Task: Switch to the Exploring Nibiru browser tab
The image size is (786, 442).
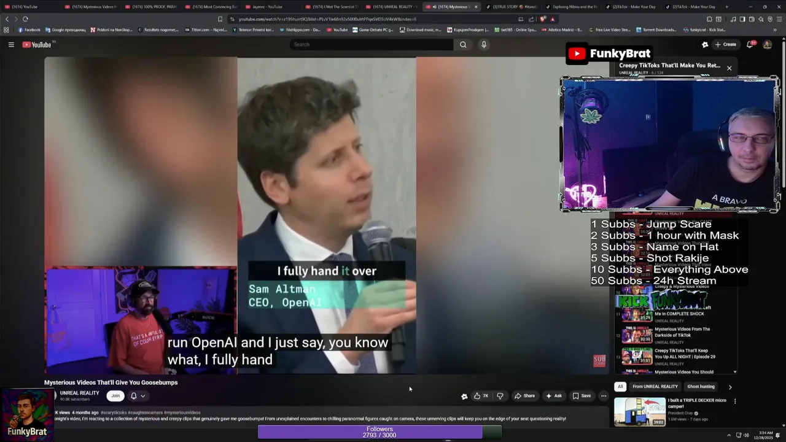Action: (571, 7)
